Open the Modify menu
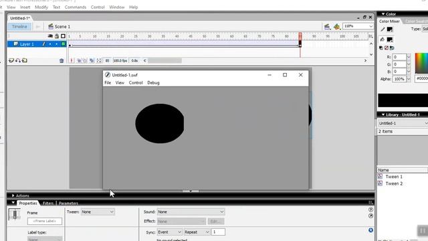Image resolution: width=428 pixels, height=241 pixels. pos(41,7)
